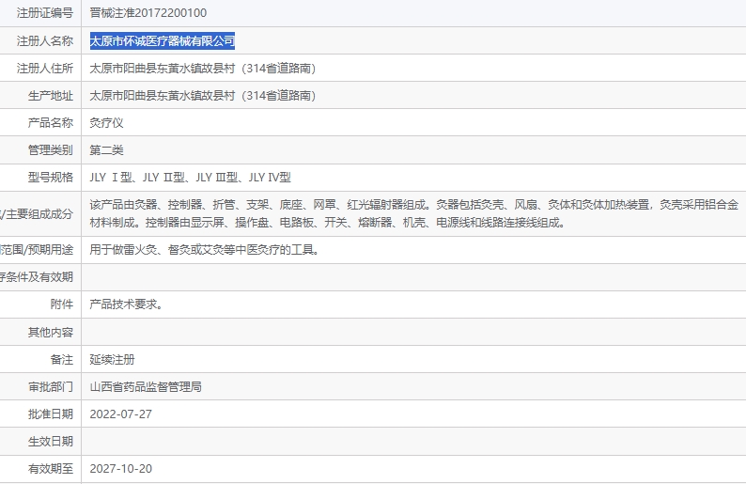Select highlighted company name 太原市怀诚医疗器械有限公司
The image size is (746, 484).
163,41
